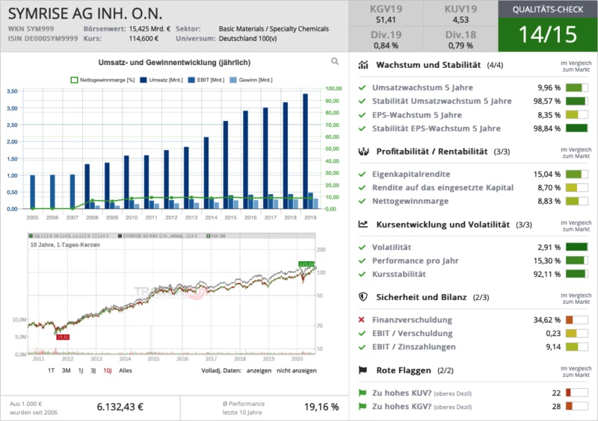This screenshot has width=598, height=421.
Task: Click the checkmark beside EPS-Wachstum 5 Jahre
Action: (x=362, y=115)
